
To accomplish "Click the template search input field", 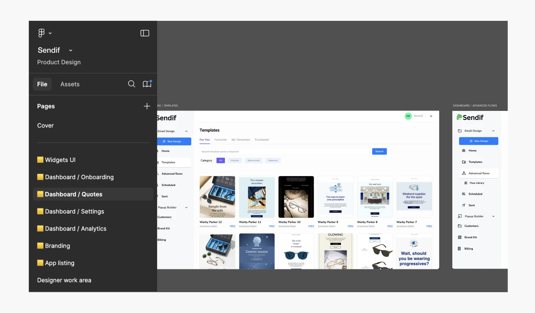I will 283,151.
